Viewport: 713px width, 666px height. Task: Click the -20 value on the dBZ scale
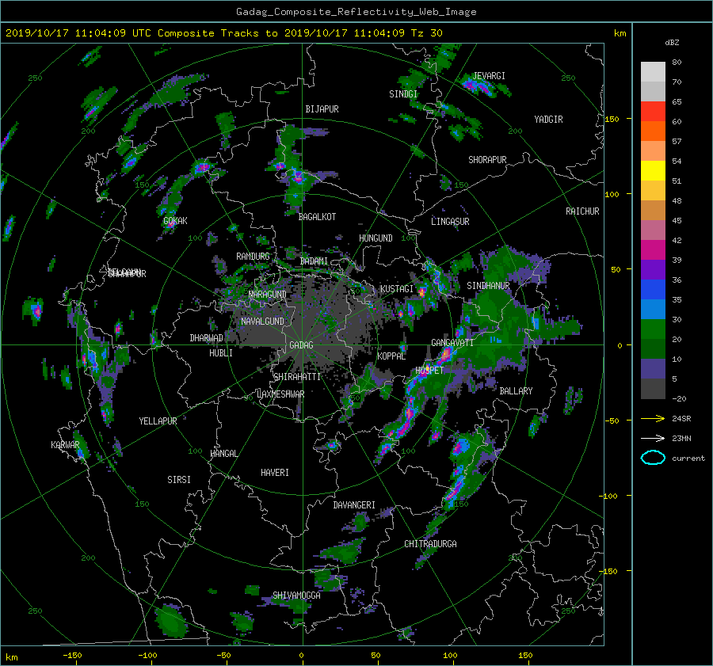[679, 398]
